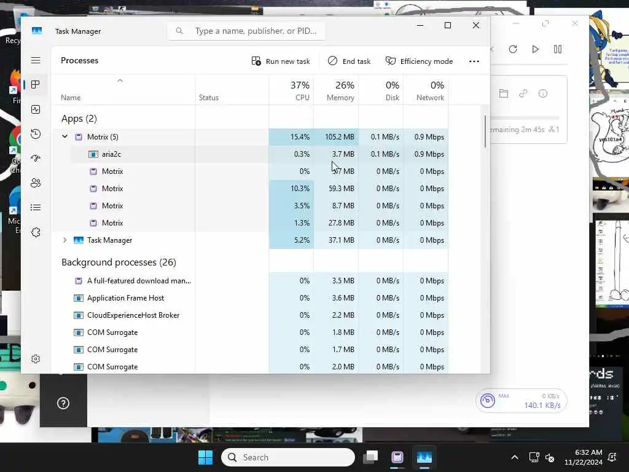629x472 pixels.
Task: Switch to Motrix from the taskbar
Action: (397, 457)
